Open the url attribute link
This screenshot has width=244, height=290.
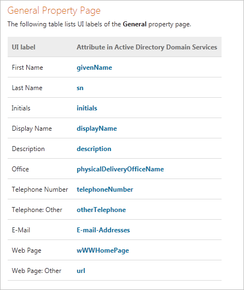[81, 271]
